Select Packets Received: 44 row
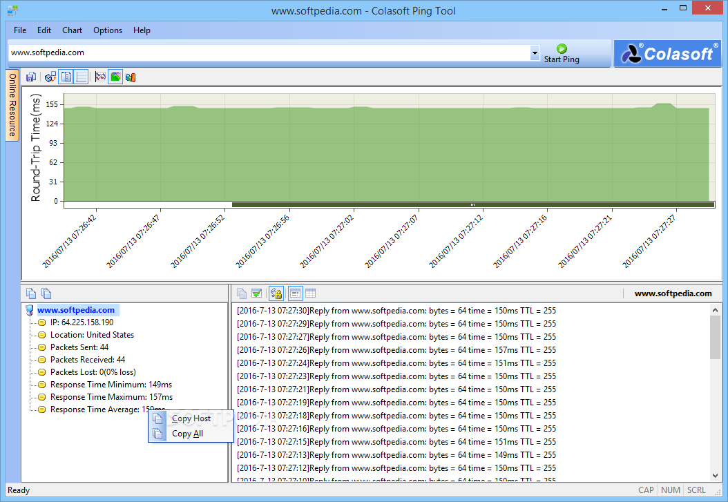This screenshot has height=502, width=728. (88, 360)
